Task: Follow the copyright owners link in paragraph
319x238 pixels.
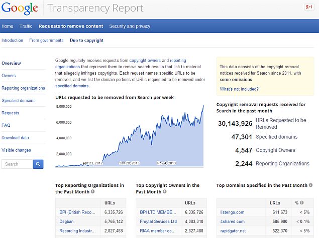Action: pyautogui.click(x=145, y=60)
